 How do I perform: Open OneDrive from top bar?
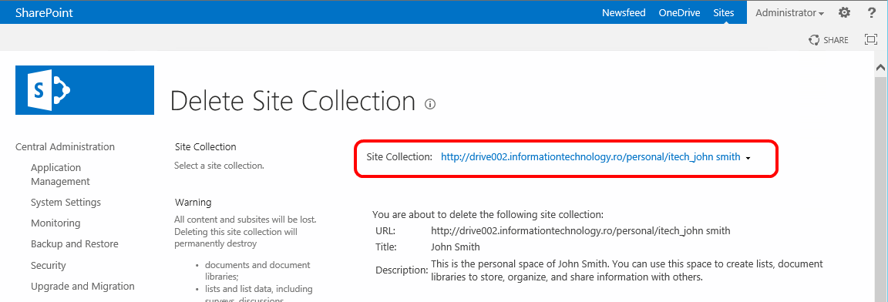click(x=679, y=12)
